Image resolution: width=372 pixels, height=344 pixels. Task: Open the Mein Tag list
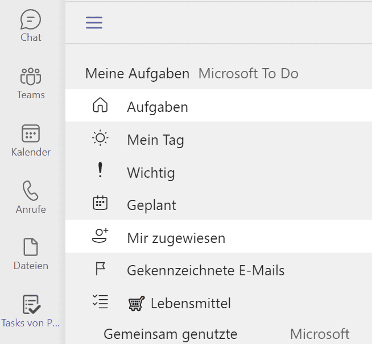click(x=218, y=139)
